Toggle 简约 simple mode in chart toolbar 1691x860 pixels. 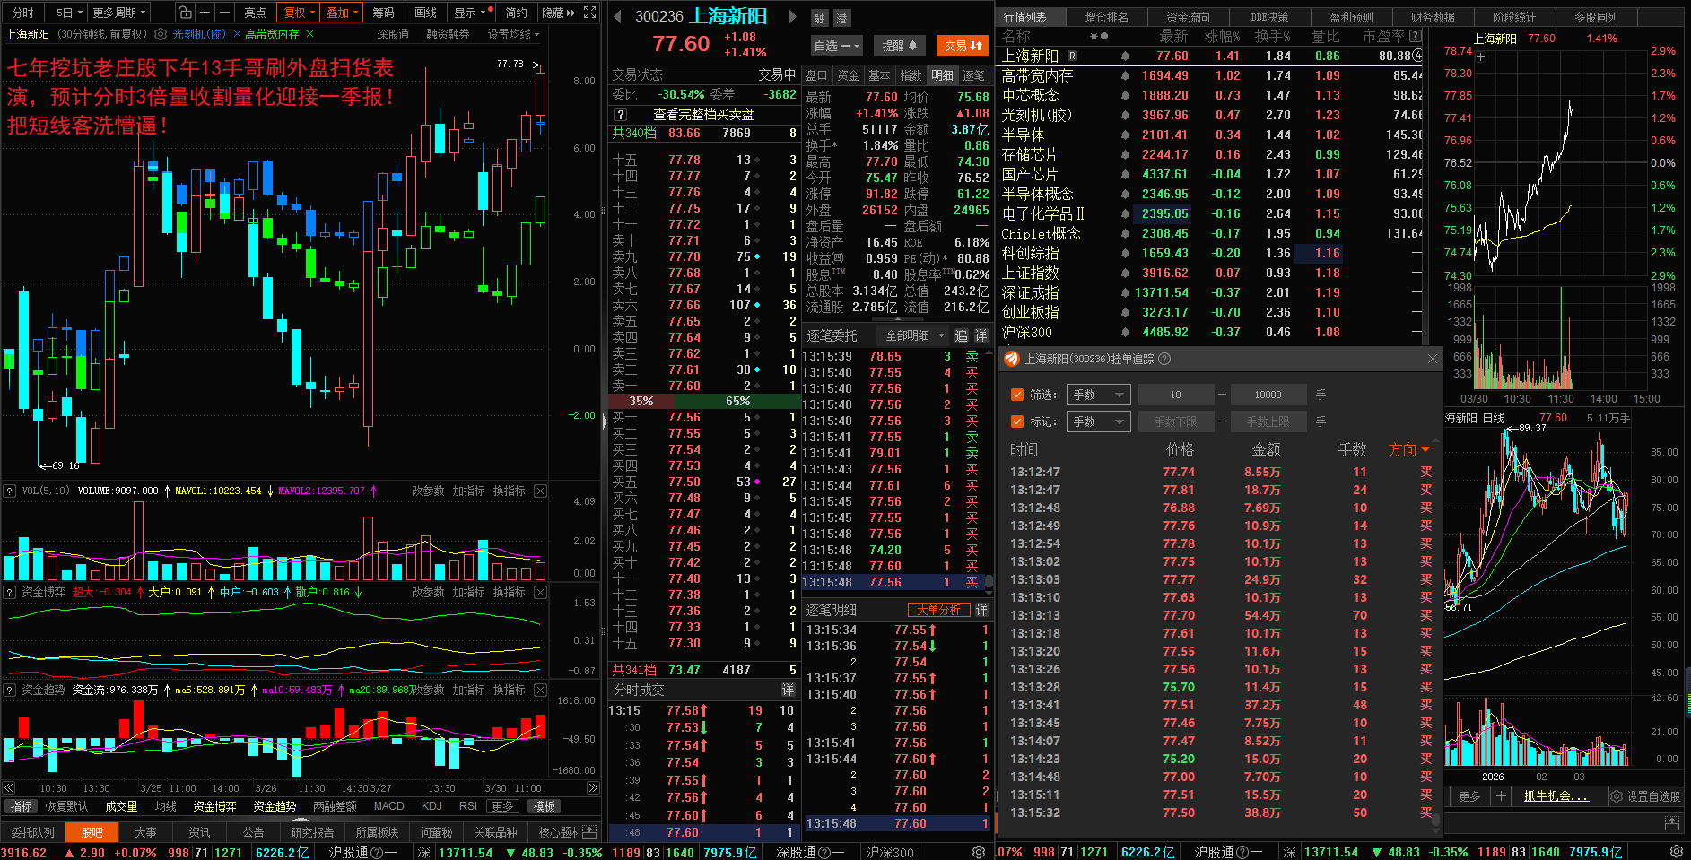516,13
